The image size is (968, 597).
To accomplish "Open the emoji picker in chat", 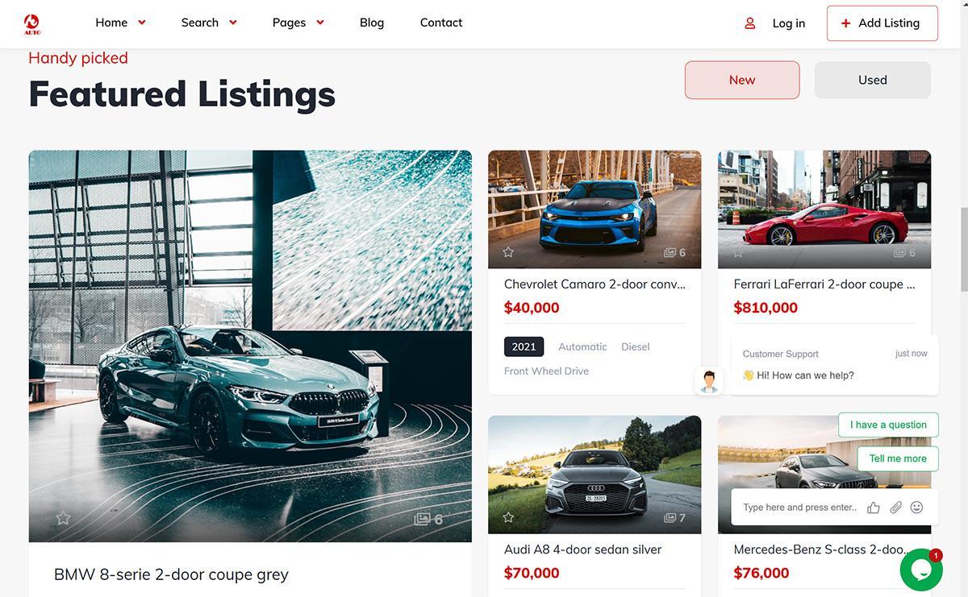I will point(916,508).
